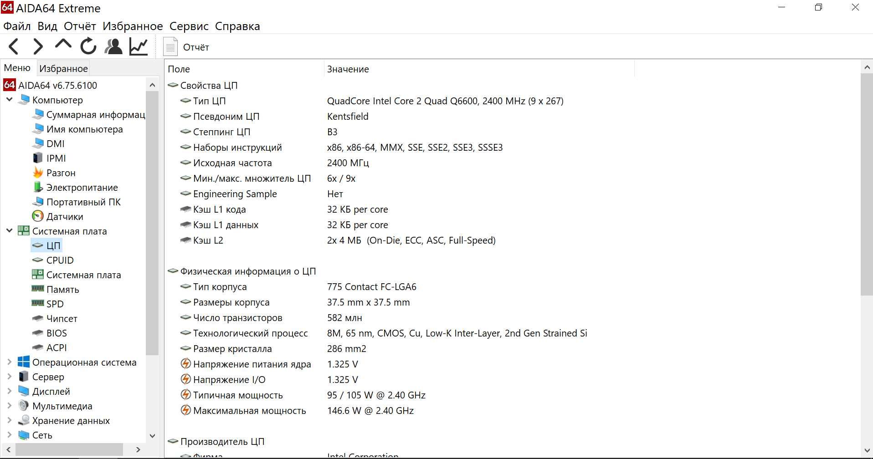Switch to the Избранное sidebar tab

63,69
